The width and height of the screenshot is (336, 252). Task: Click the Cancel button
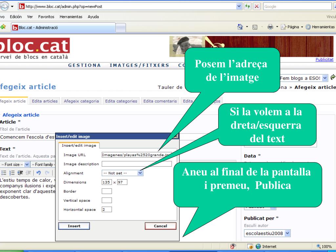click(160, 226)
